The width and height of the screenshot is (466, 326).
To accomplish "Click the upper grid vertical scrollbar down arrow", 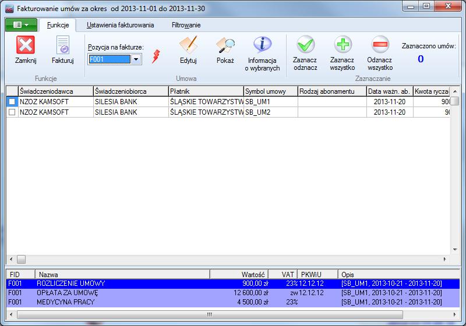I will pyautogui.click(x=455, y=250).
